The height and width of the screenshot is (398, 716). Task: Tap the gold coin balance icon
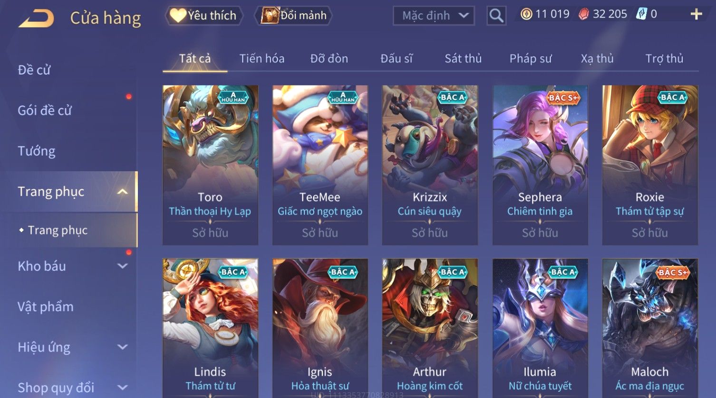[526, 14]
